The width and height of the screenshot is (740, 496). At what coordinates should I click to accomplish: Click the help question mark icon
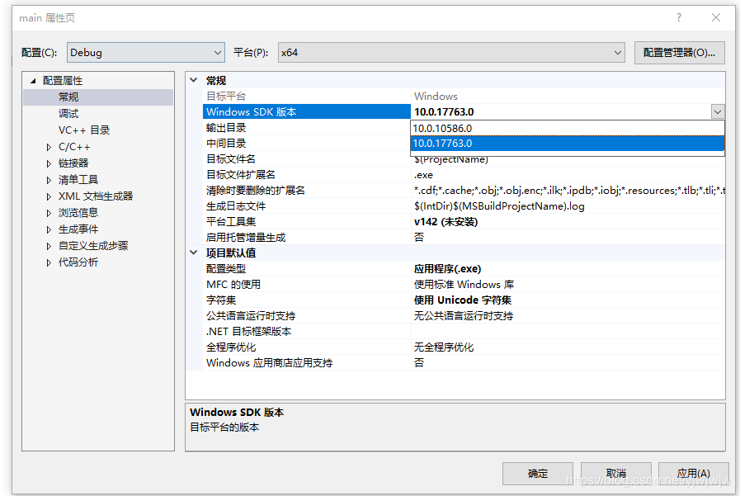coord(679,17)
